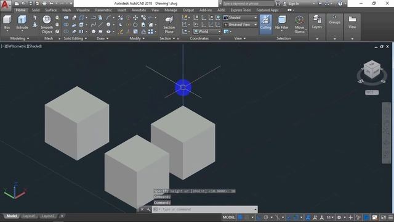Switch to the Layout2 tab
The height and width of the screenshot is (222, 394).
[x=48, y=216]
